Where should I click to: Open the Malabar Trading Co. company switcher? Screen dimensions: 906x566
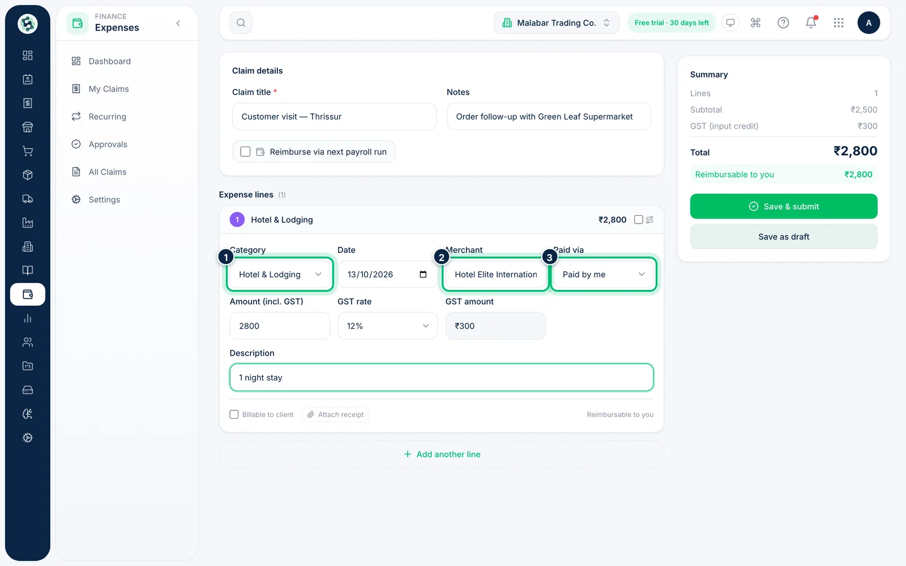[557, 23]
